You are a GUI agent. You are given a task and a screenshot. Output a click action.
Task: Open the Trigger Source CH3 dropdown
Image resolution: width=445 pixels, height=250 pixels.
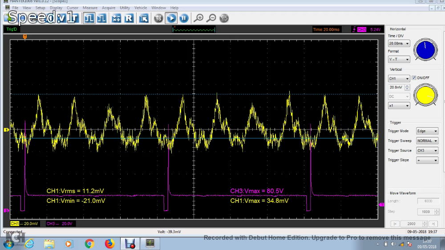point(427,150)
